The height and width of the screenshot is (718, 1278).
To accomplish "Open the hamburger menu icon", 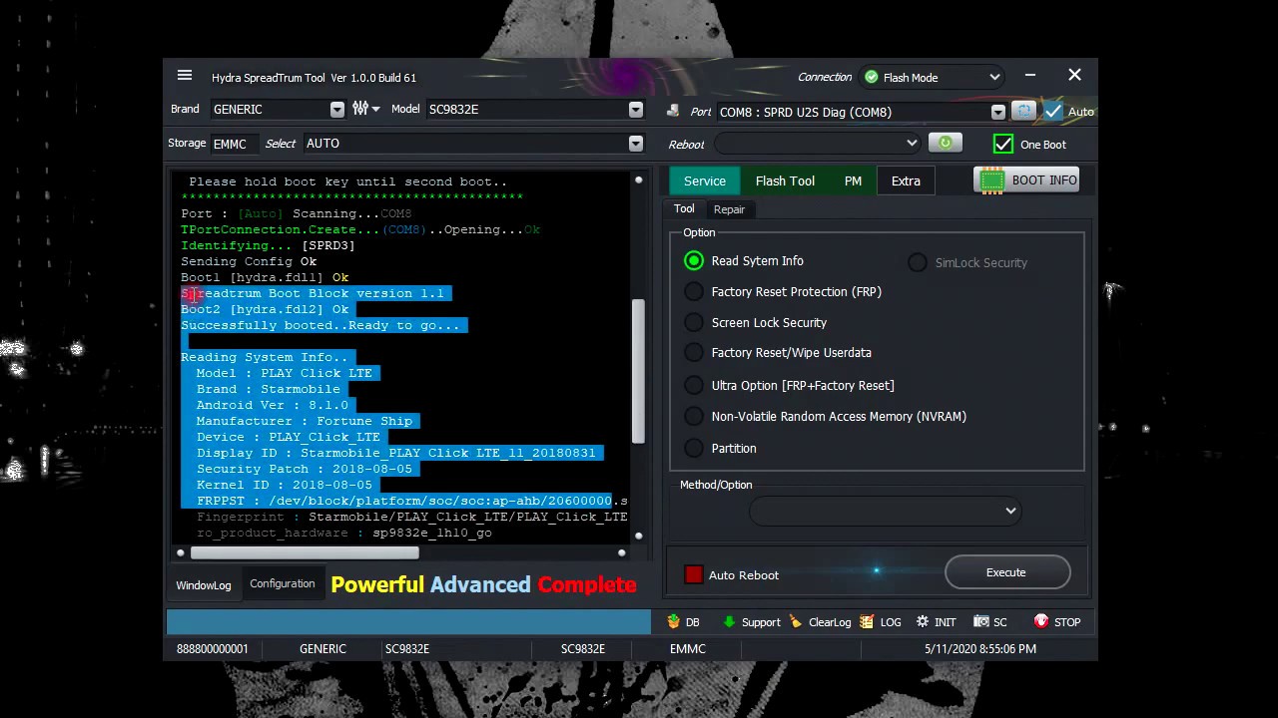I will coord(185,76).
